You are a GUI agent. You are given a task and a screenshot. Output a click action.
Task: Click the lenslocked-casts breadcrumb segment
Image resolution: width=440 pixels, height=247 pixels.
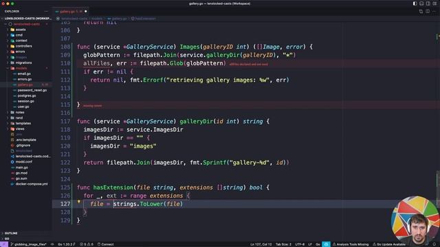pyautogui.click(x=74, y=19)
